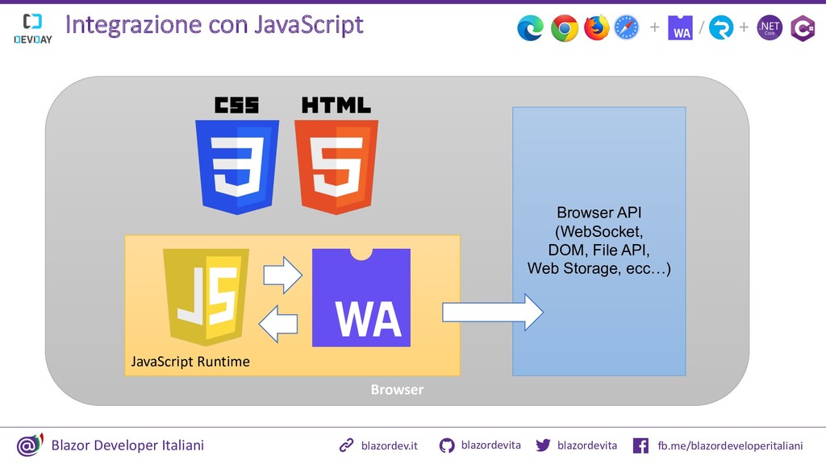
Task: Click the Blazor Developer Italiani footer text
Action: [x=127, y=445]
